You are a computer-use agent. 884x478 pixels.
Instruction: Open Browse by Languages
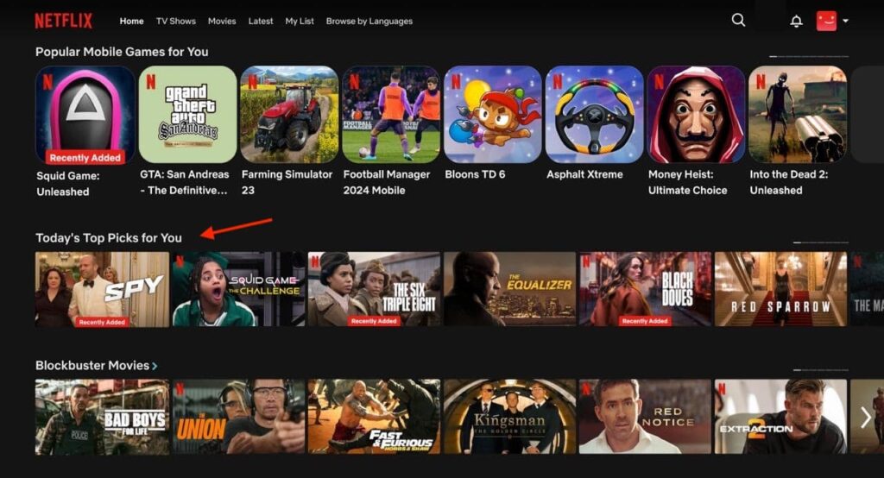pyautogui.click(x=369, y=21)
